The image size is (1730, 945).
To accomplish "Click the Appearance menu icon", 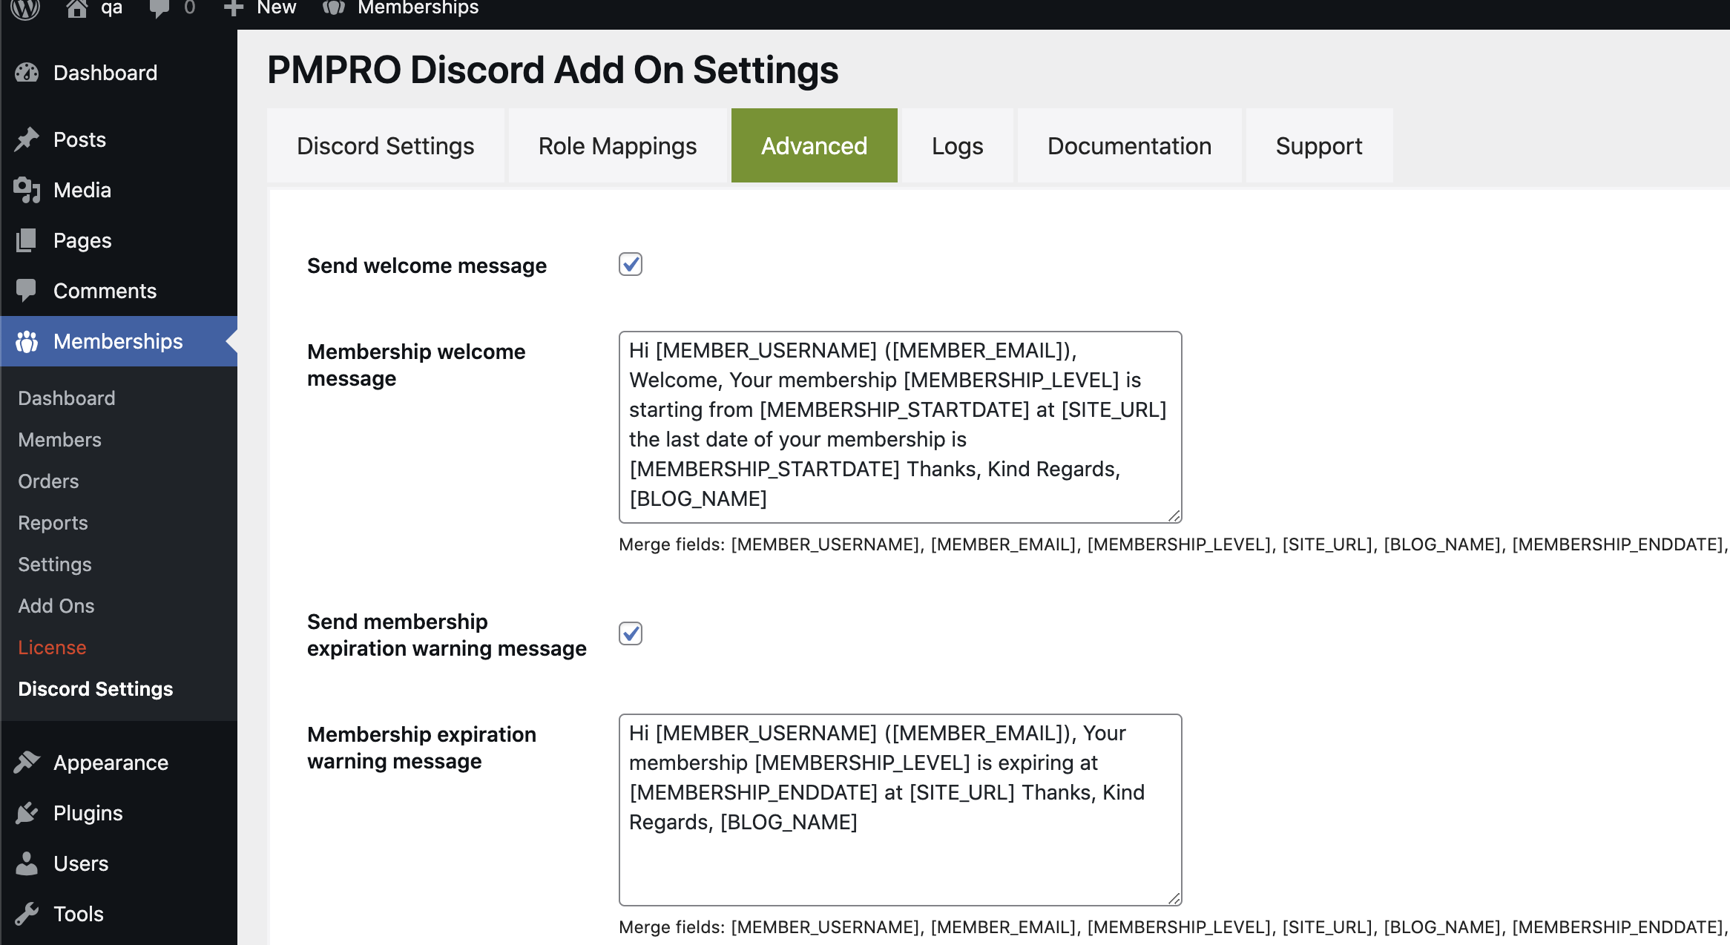I will [x=29, y=763].
